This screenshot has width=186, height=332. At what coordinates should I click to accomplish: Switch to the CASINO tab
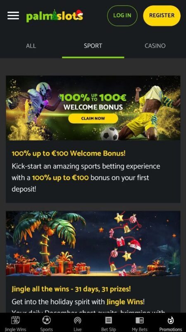155,46
